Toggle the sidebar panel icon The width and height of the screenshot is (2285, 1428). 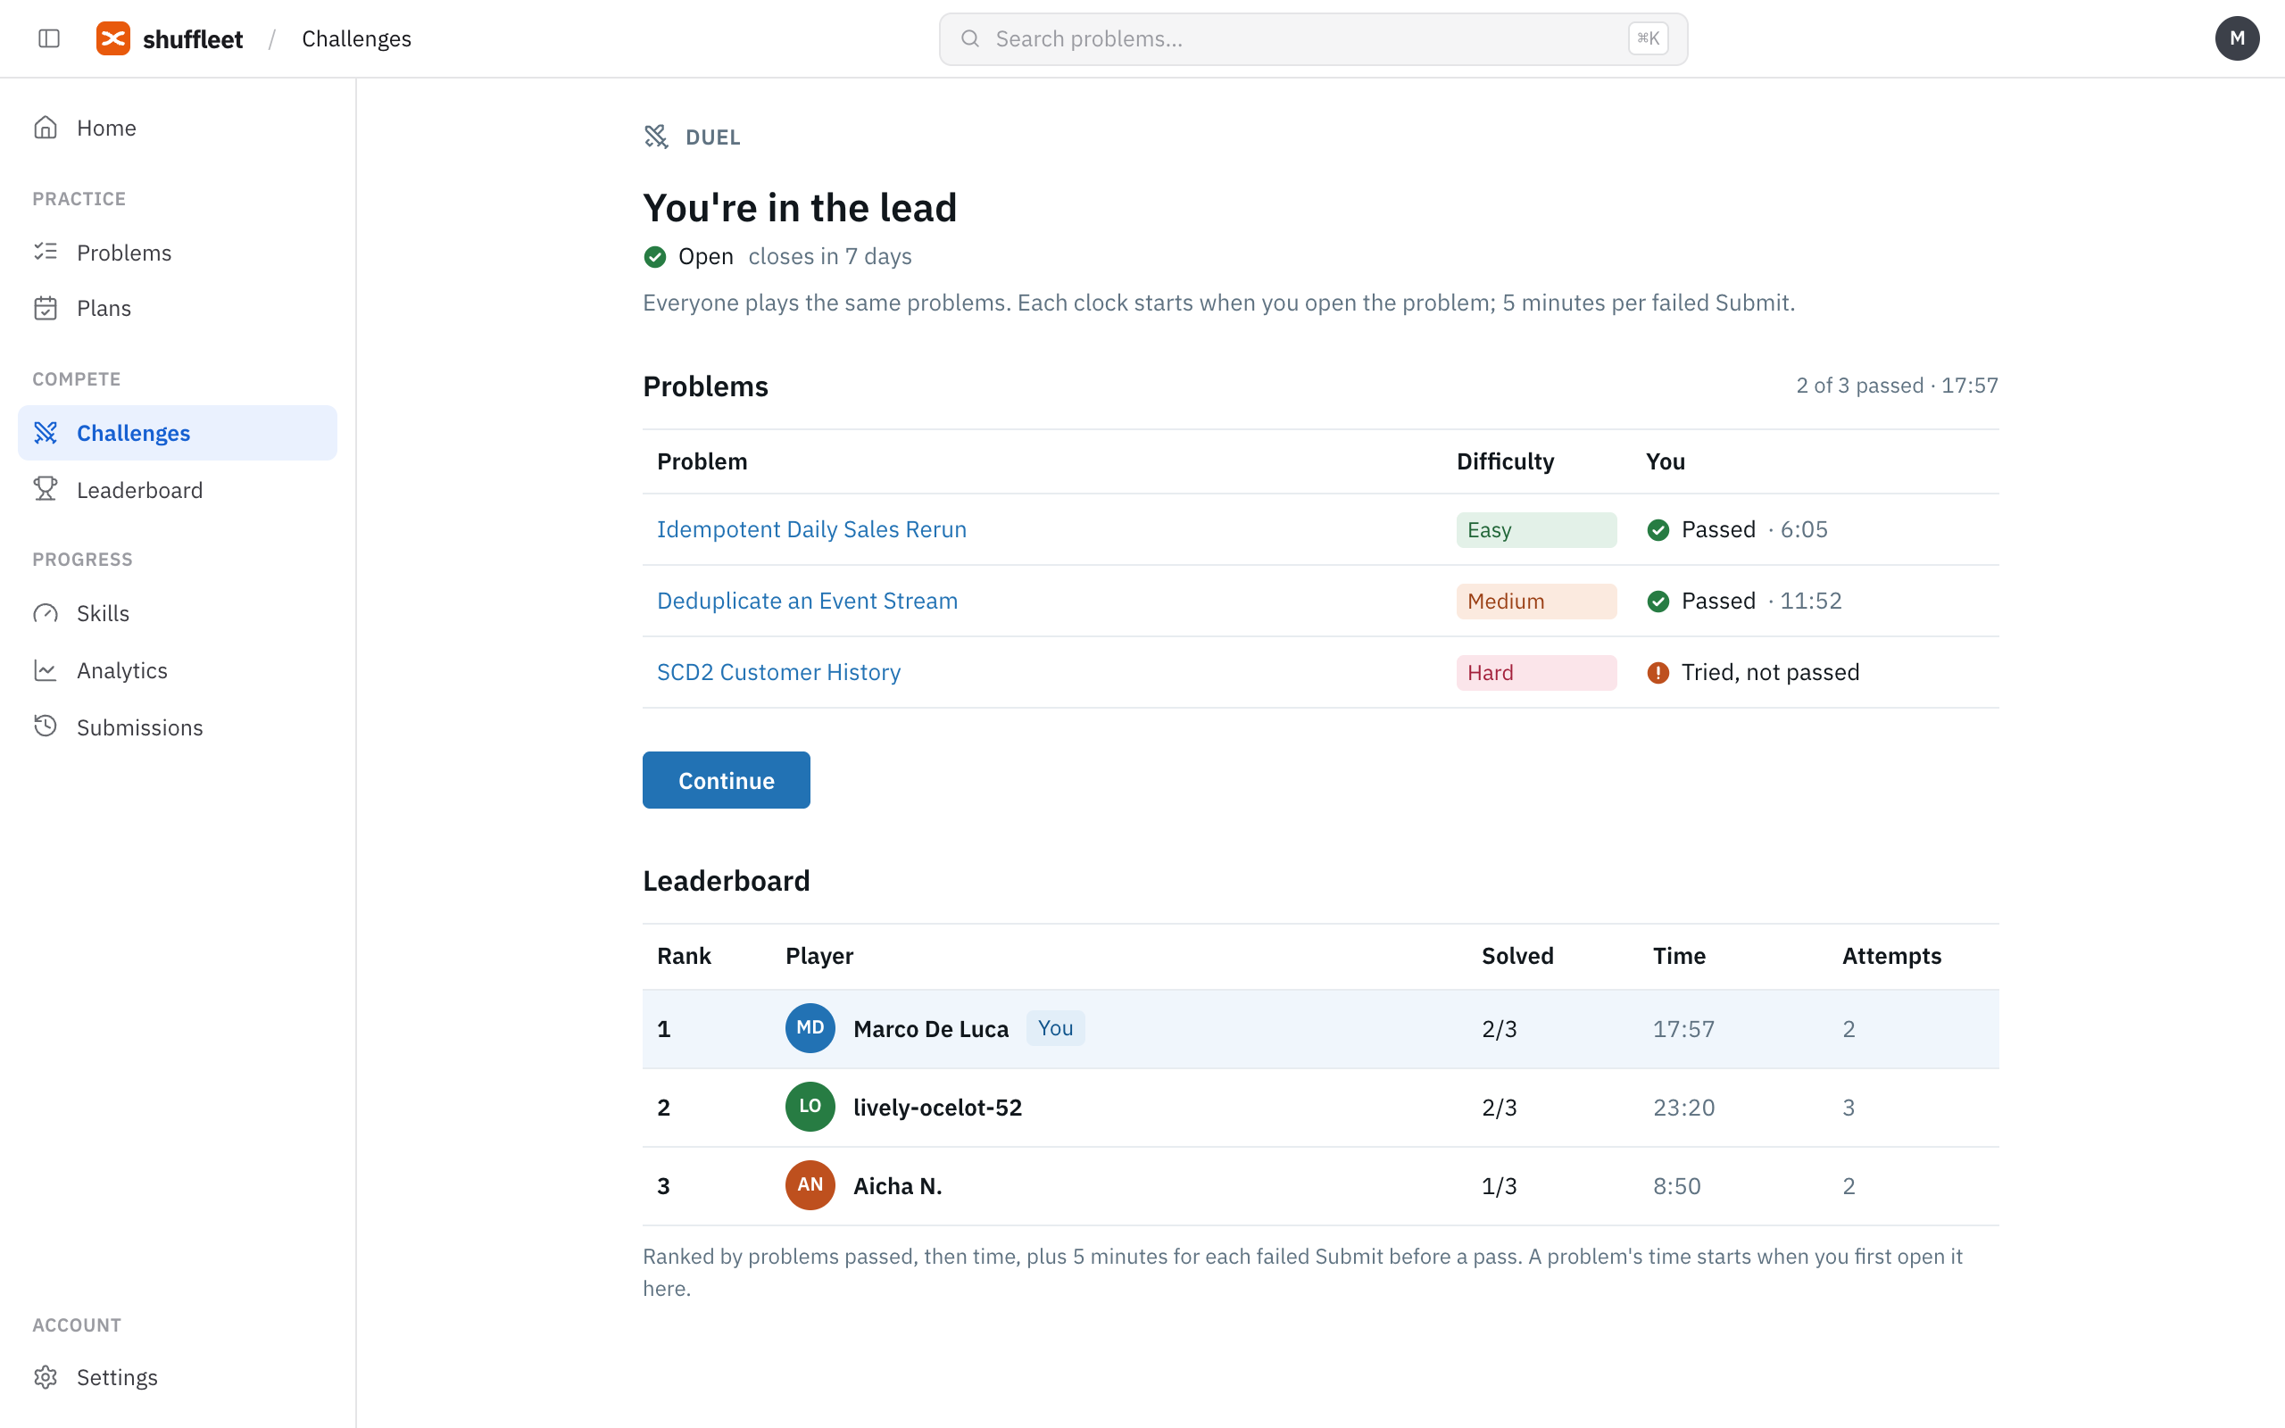click(49, 38)
